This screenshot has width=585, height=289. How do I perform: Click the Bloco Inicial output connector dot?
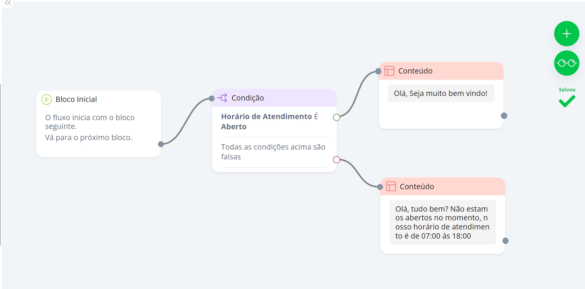pyautogui.click(x=161, y=144)
